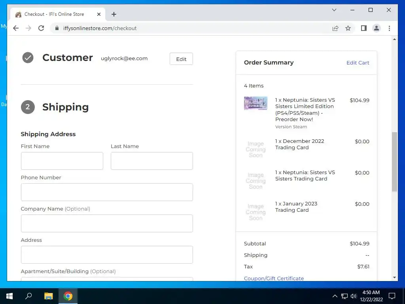The height and width of the screenshot is (304, 405).
Task: Click the Chrome taskbar icon
Action: coord(68,296)
